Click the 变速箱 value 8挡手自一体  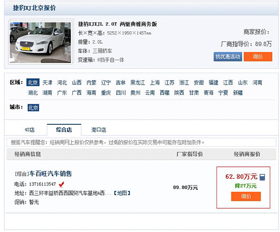pyautogui.click(x=111, y=60)
